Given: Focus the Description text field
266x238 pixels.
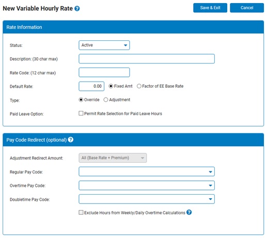Looking at the screenshot, I should 147,59.
